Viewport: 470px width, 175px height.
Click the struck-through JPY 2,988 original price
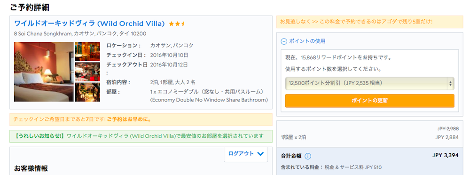(448, 129)
